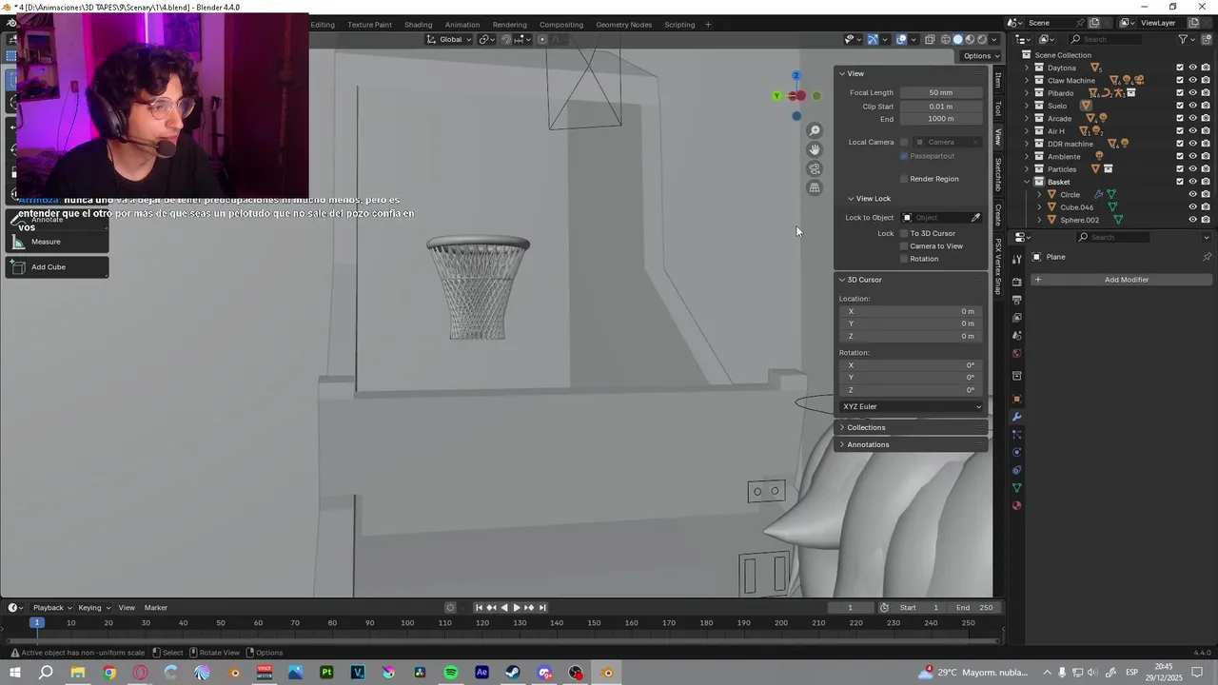The image size is (1218, 685).
Task: Open the Object Data green triangle tab
Action: point(1016,488)
